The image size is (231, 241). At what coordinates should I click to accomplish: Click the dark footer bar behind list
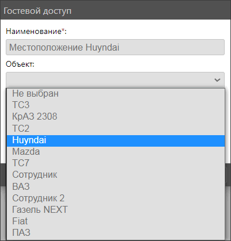228,174
